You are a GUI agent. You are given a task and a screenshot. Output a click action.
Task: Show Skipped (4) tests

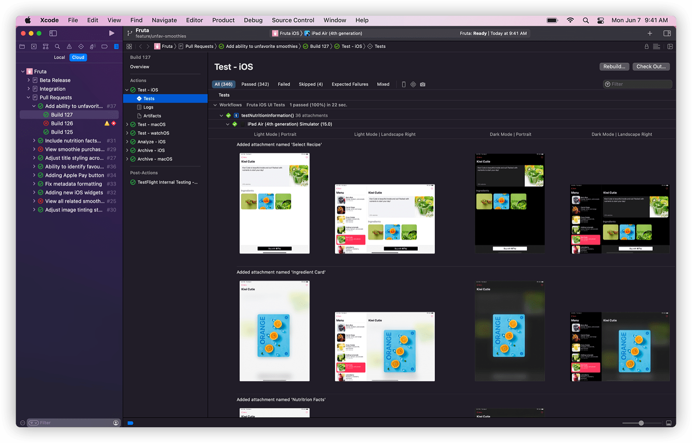(311, 84)
